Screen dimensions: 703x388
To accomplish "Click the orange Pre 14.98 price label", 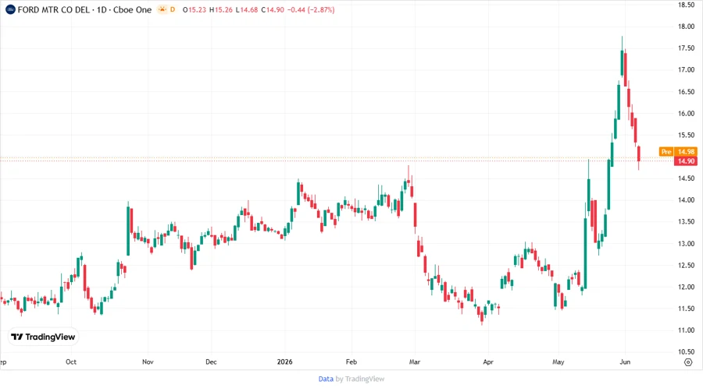I will [x=678, y=152].
